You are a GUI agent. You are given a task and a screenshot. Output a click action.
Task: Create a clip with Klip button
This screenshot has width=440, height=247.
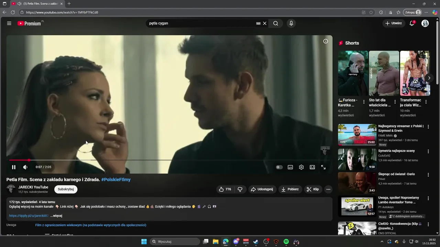(x=313, y=189)
